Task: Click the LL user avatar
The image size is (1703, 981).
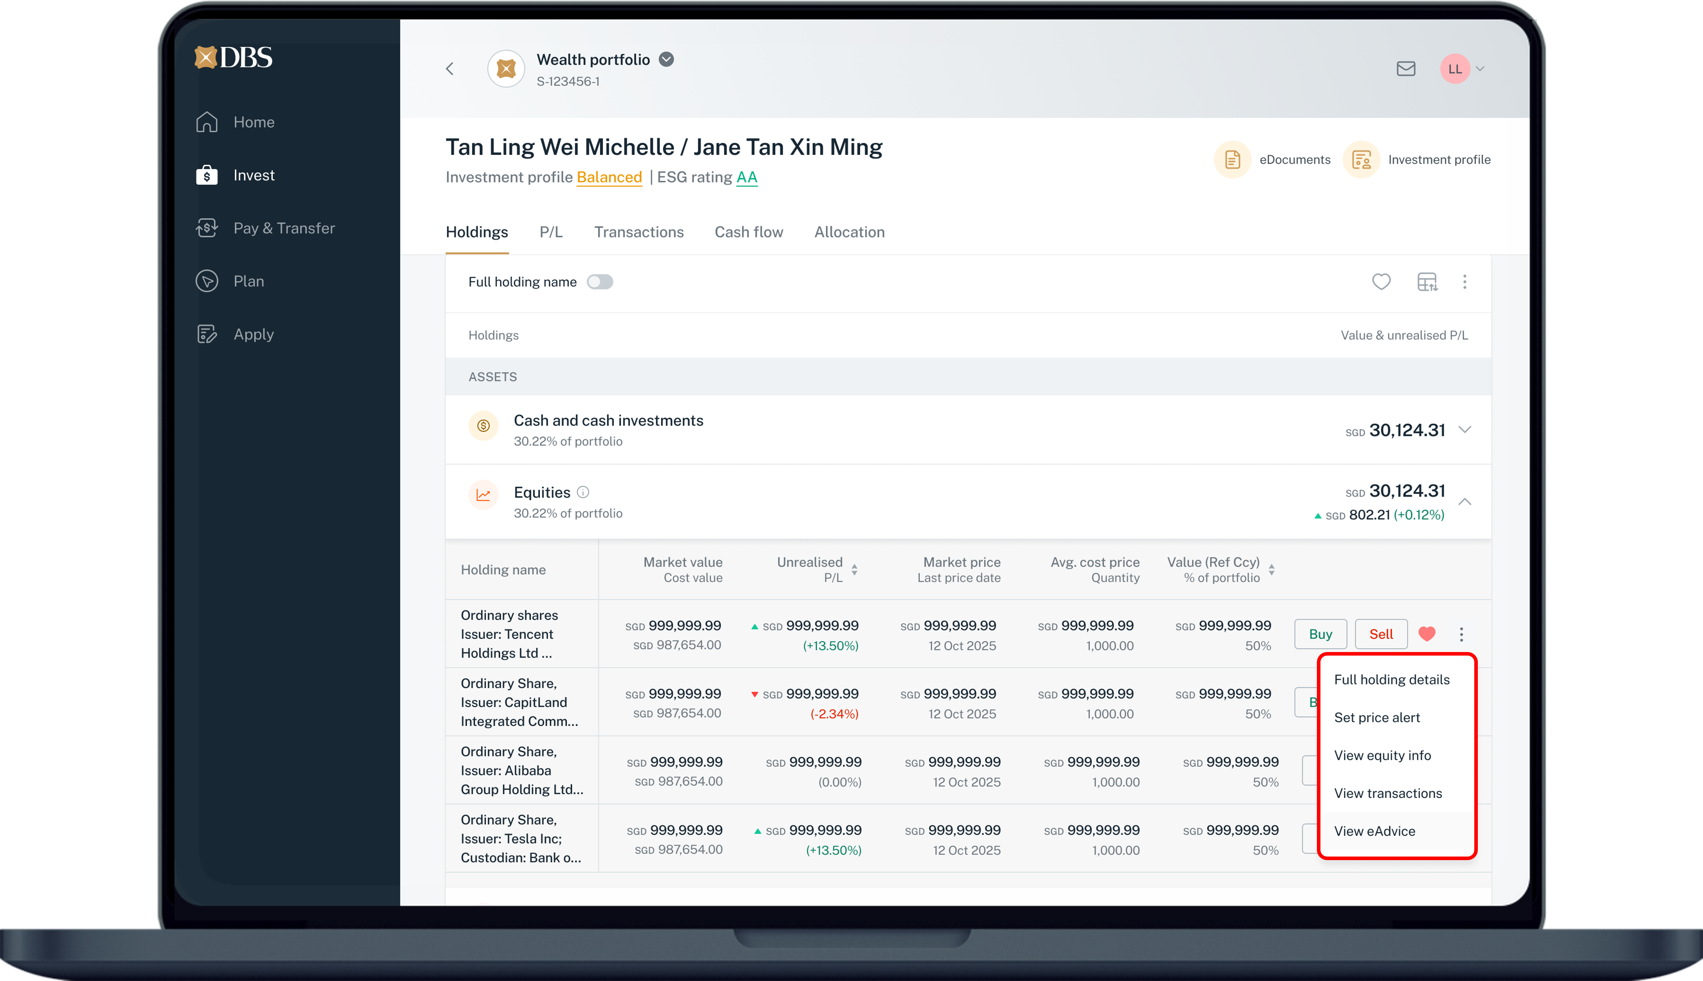Action: click(1454, 69)
